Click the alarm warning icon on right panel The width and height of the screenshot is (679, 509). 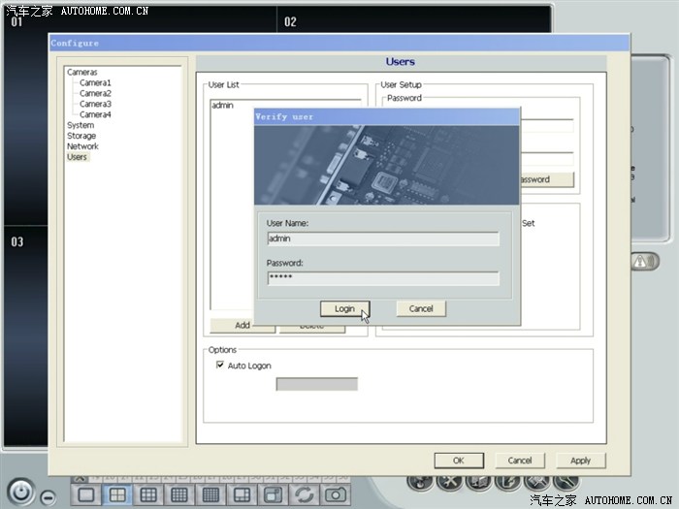(x=644, y=262)
